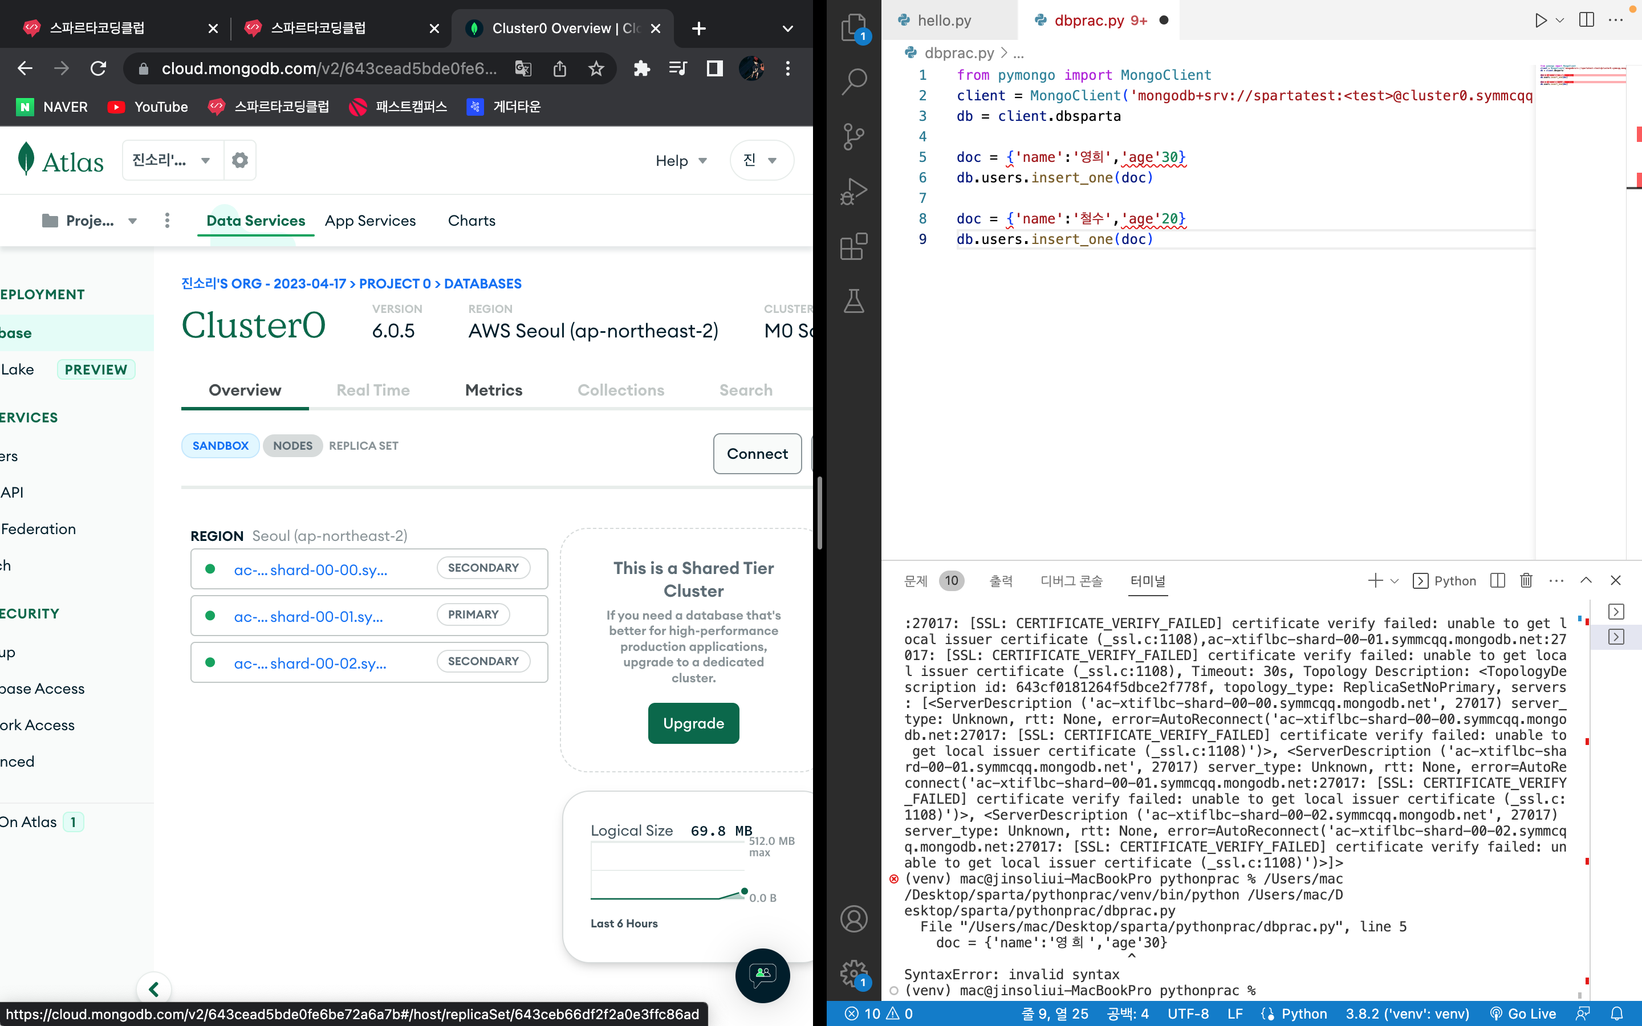Screen dimensions: 1642x1026
Task: Switch to the Data Services tab
Action: 256,221
